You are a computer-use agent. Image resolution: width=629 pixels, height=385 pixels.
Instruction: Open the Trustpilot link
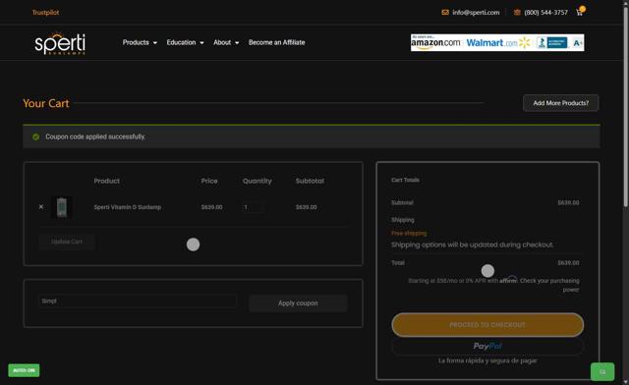[45, 13]
